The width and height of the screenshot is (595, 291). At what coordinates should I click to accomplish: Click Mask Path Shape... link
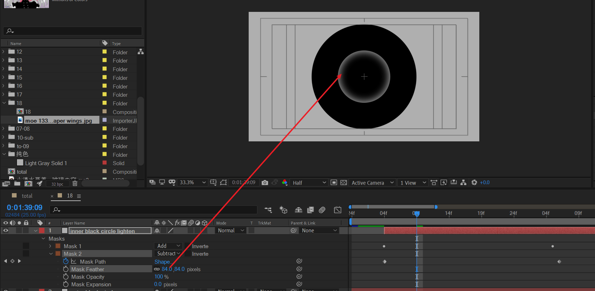(163, 262)
